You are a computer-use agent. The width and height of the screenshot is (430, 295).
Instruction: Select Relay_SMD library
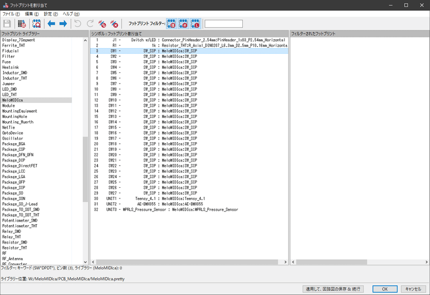click(12, 232)
